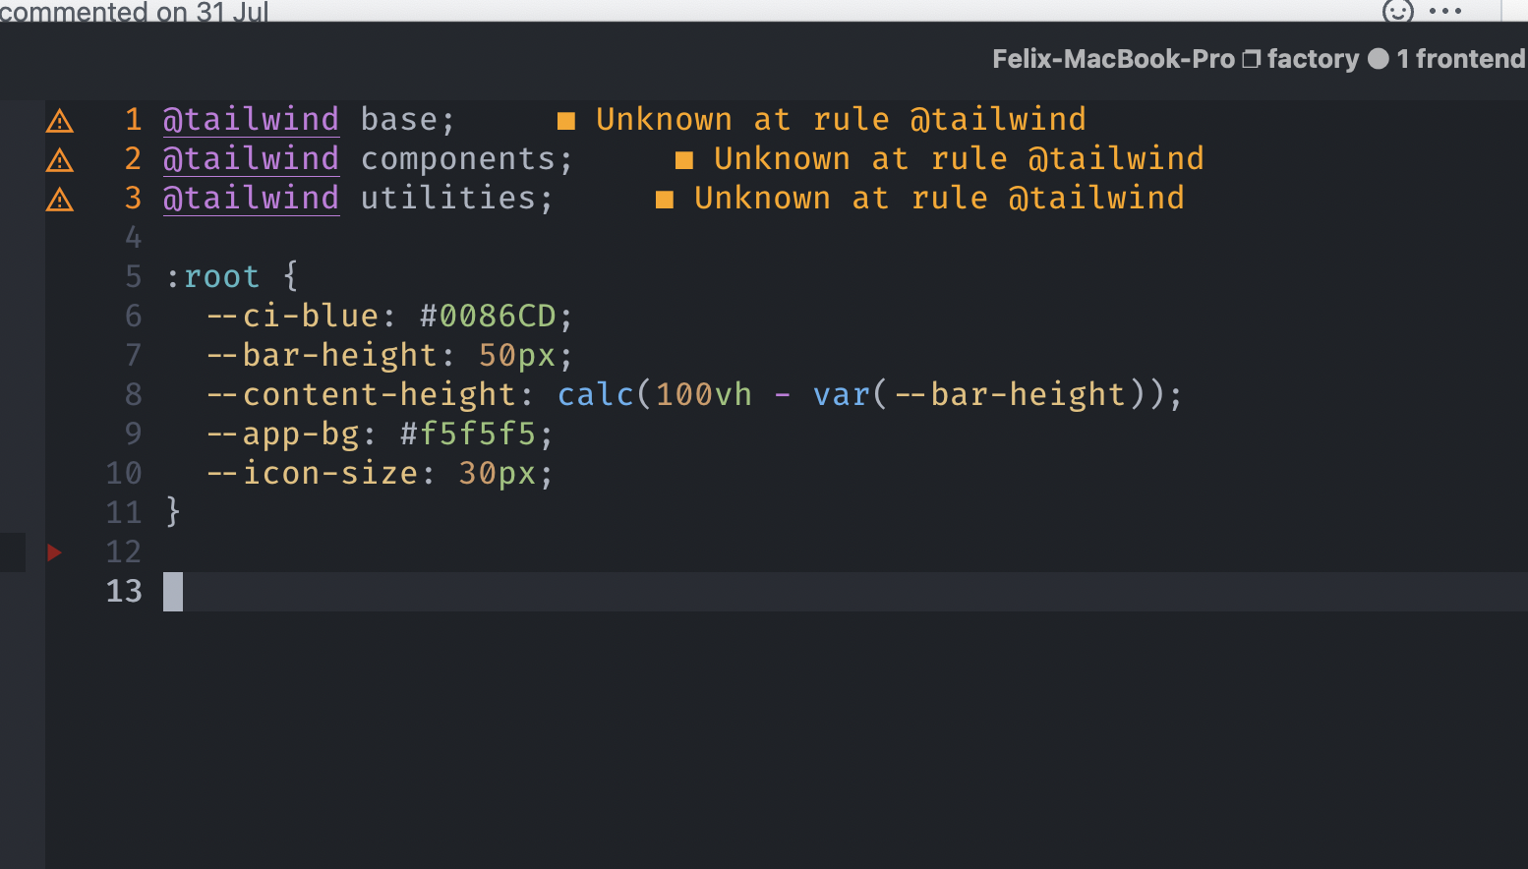Click the smiley reaction icon
1528x869 pixels.
tap(1396, 11)
